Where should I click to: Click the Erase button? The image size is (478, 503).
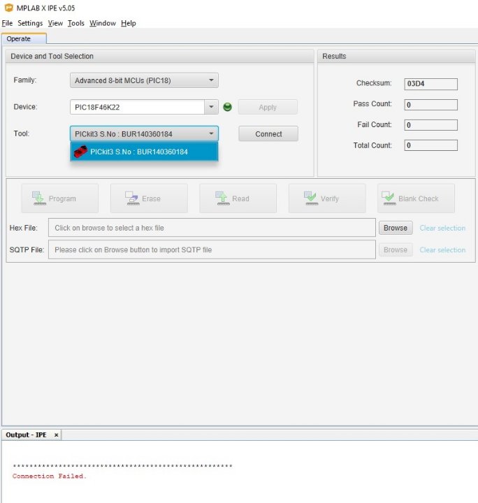(149, 198)
